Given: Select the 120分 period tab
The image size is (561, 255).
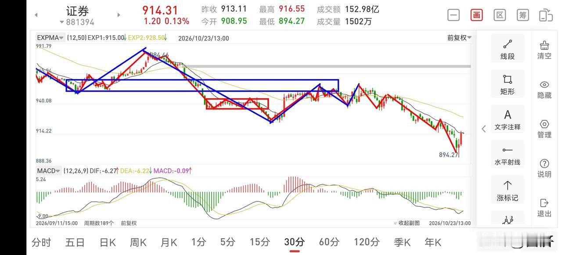Looking at the screenshot, I should click(x=367, y=242).
